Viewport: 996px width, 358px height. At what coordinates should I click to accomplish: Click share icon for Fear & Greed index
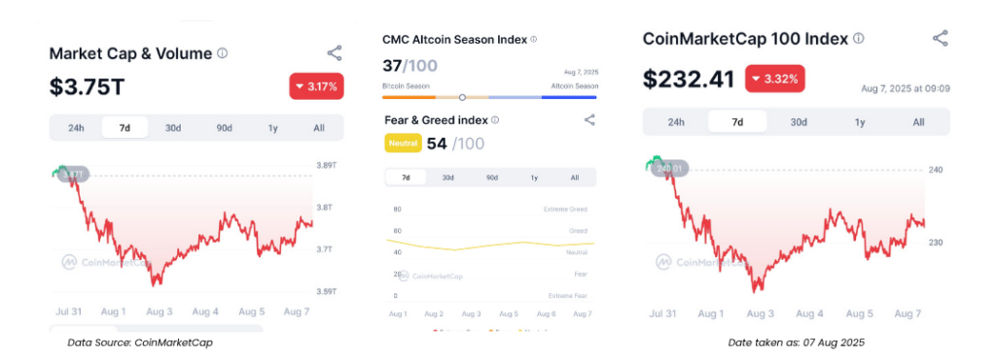[589, 119]
